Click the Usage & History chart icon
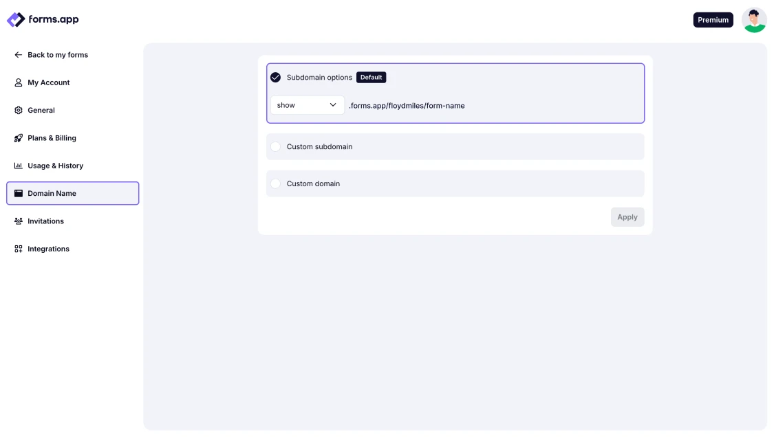Viewport: 774px width, 437px height. click(19, 166)
